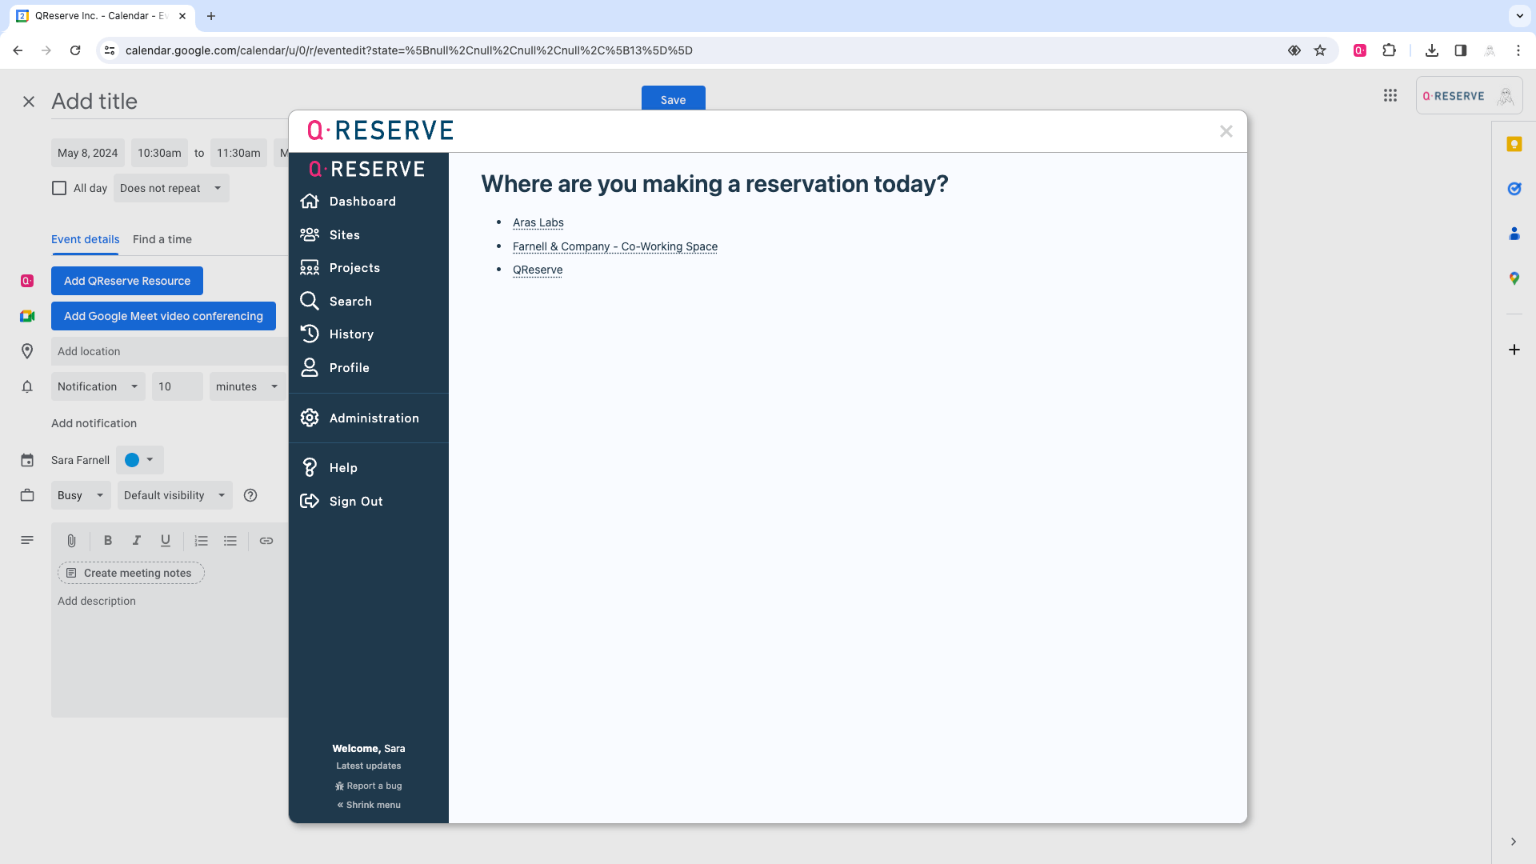
Task: Open the calendar color swatch picker
Action: pos(139,461)
